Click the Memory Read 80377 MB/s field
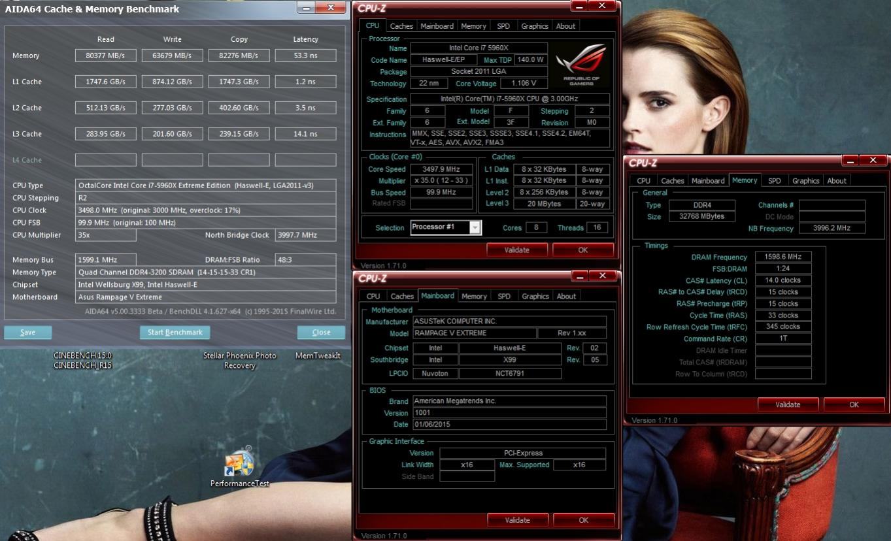Image resolution: width=891 pixels, height=541 pixels. pos(106,56)
